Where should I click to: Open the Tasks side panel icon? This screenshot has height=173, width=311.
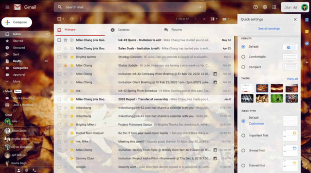point(307,43)
